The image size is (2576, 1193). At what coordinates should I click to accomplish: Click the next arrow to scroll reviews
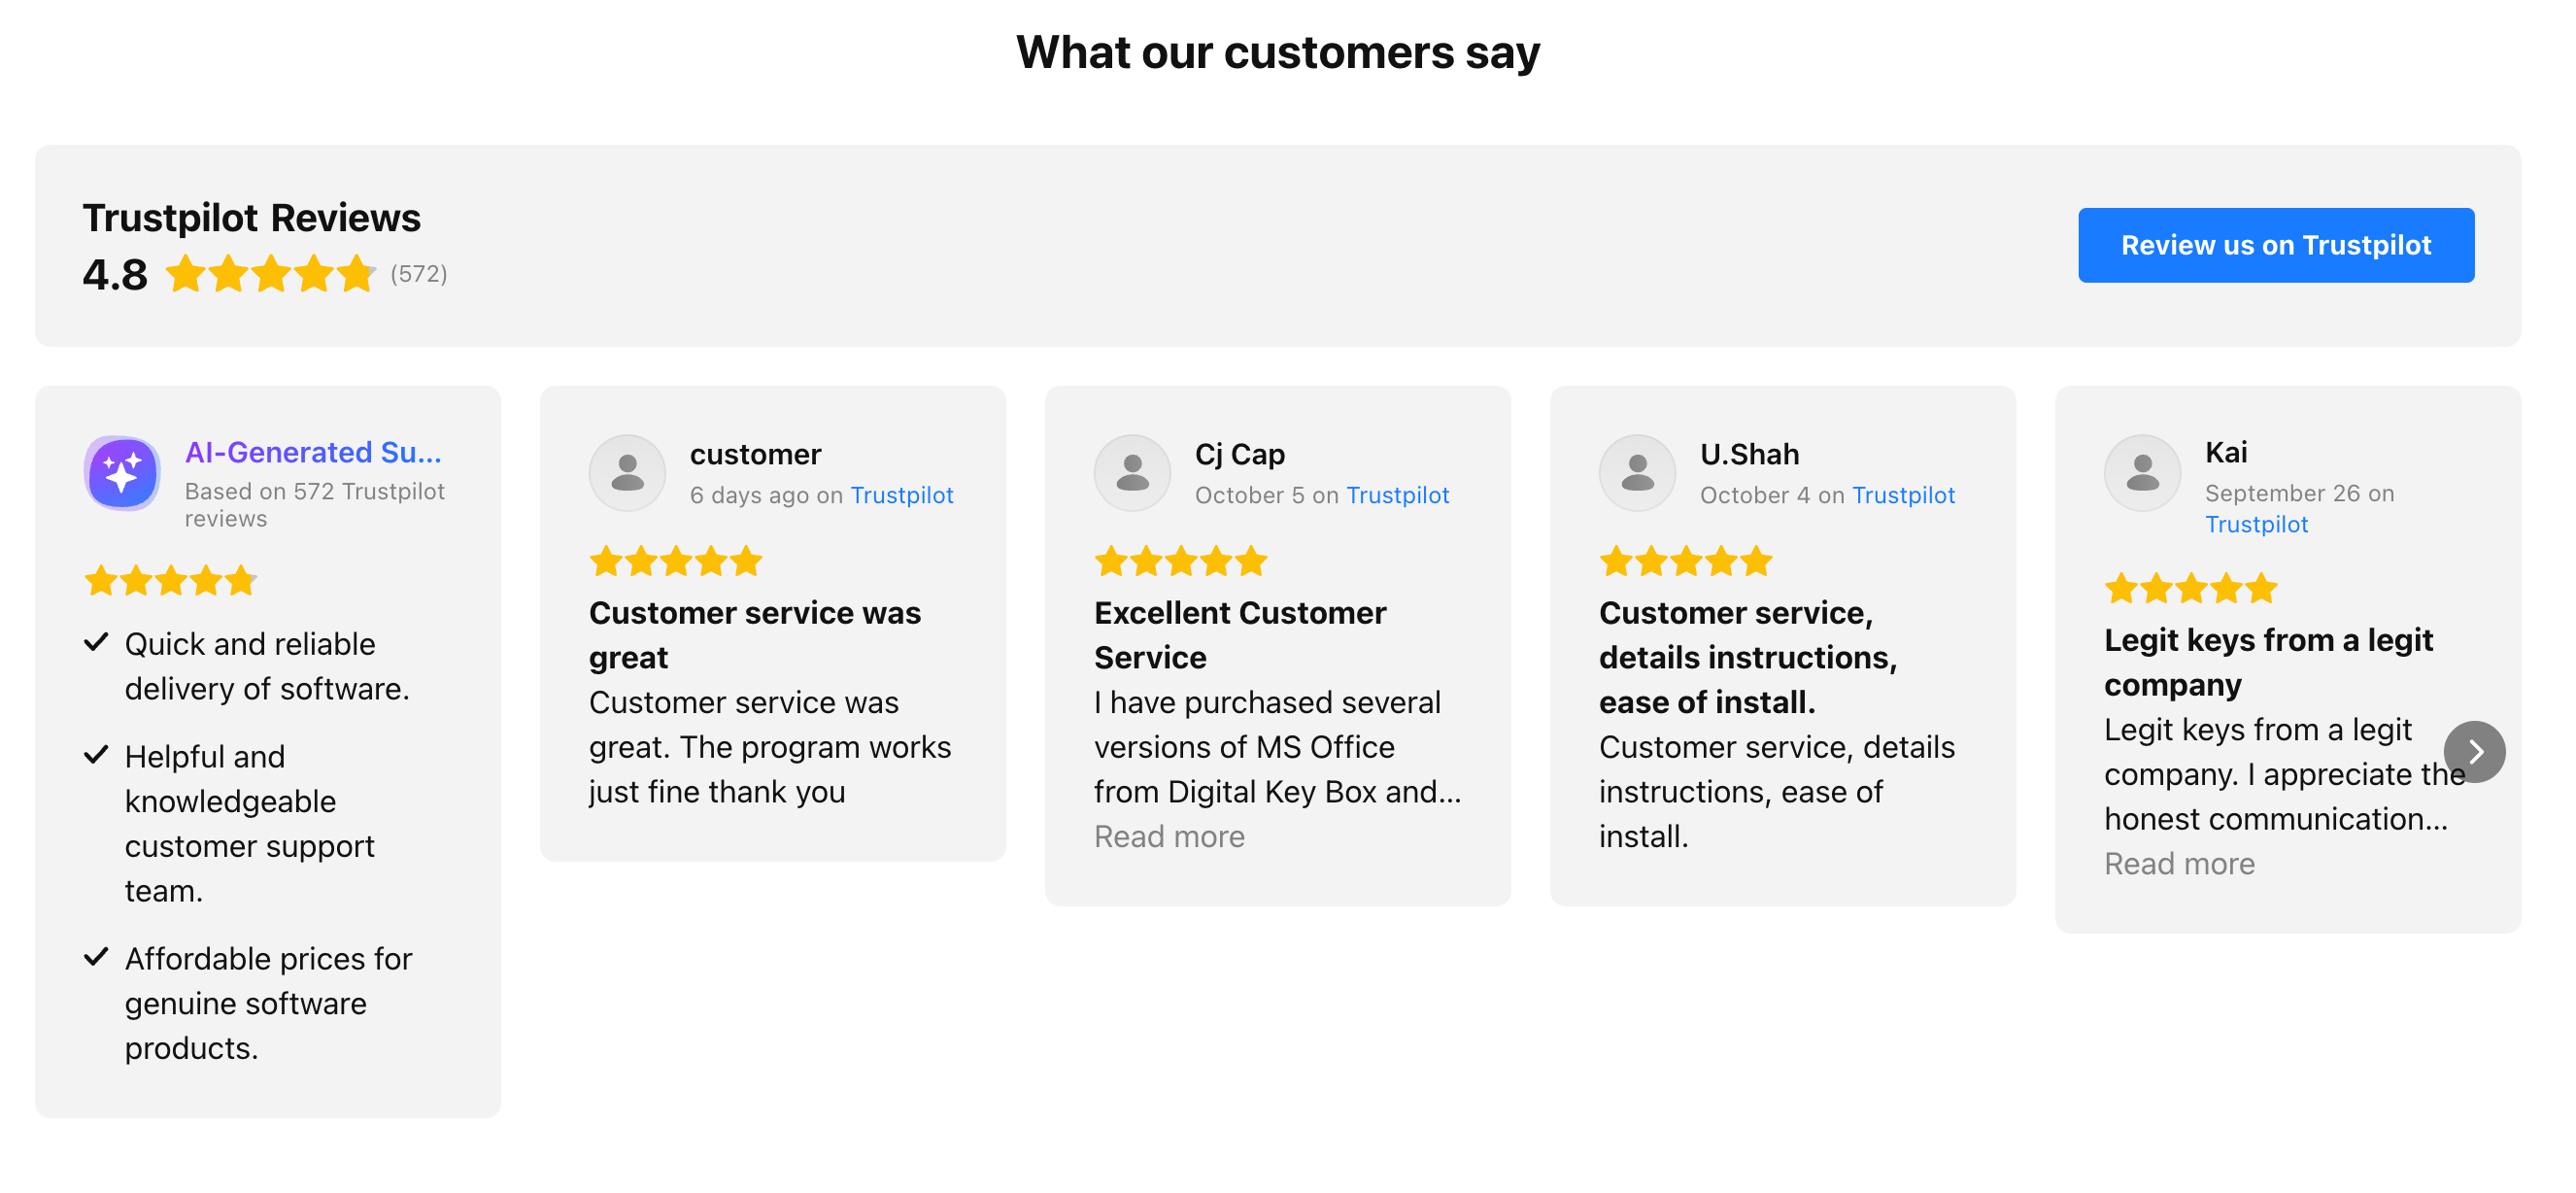click(x=2474, y=751)
